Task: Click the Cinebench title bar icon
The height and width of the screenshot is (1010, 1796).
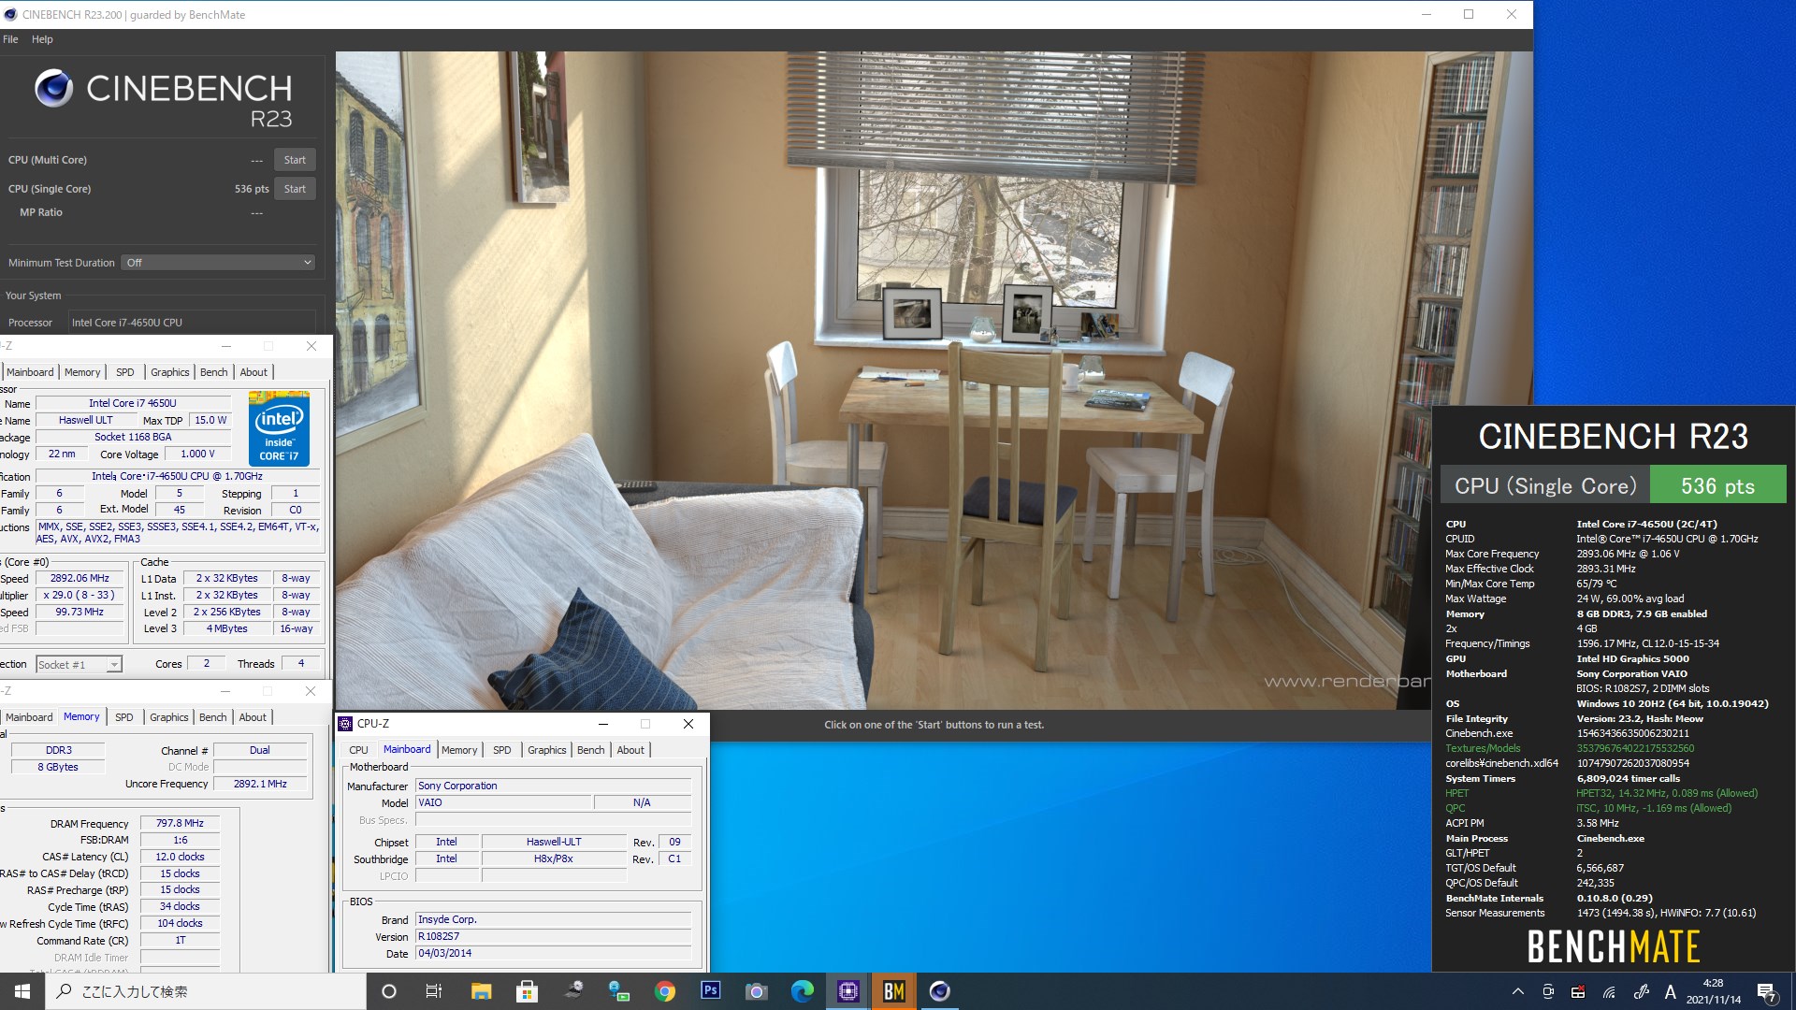Action: 10,14
